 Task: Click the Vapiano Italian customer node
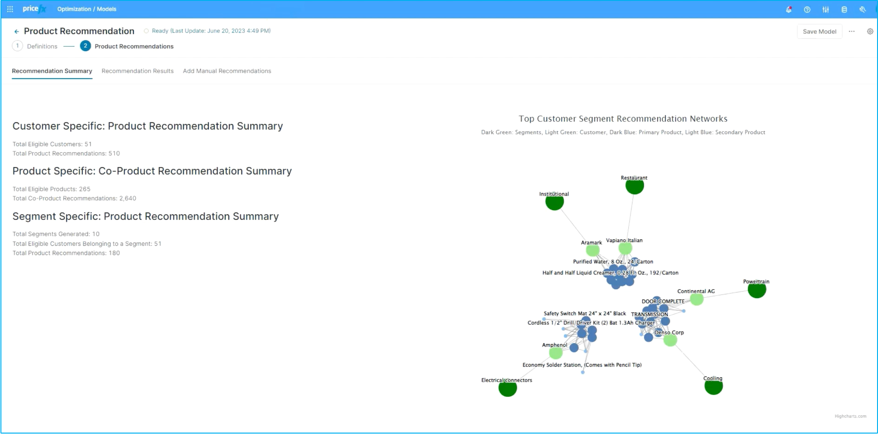point(625,248)
